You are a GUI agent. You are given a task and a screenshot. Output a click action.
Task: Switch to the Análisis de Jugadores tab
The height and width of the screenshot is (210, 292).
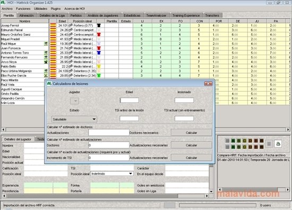103,15
